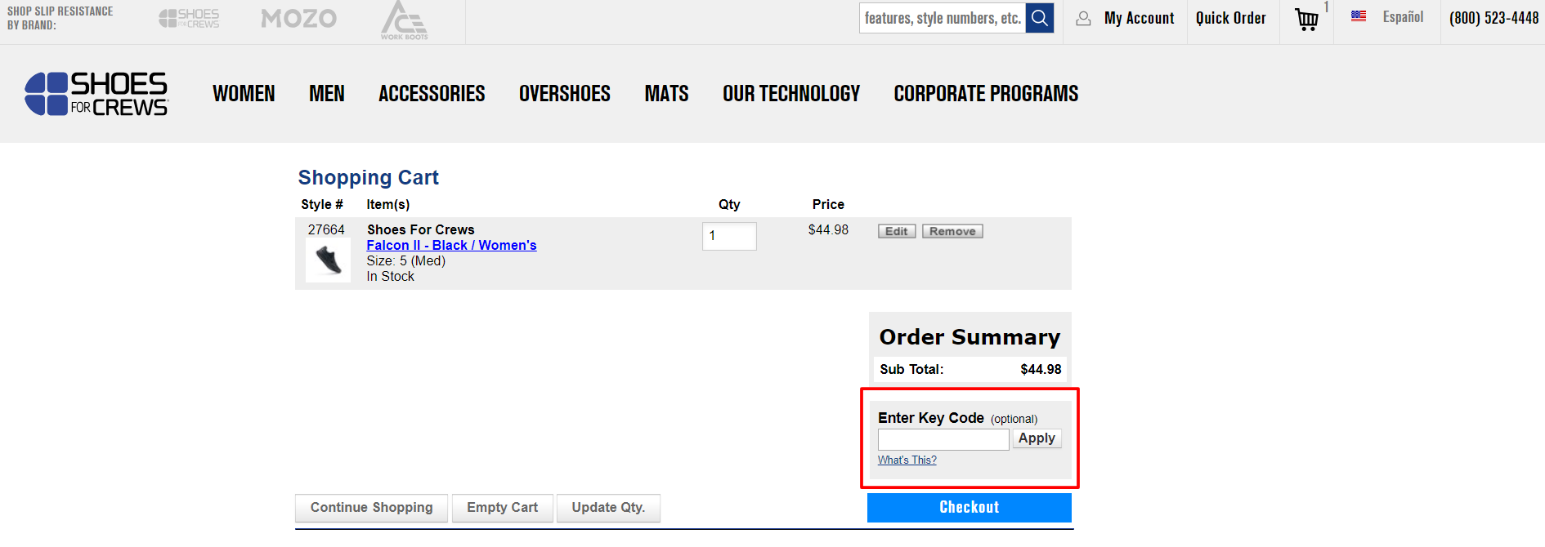Click the quantity input box
Image resolution: width=1545 pixels, height=547 pixels.
[729, 236]
